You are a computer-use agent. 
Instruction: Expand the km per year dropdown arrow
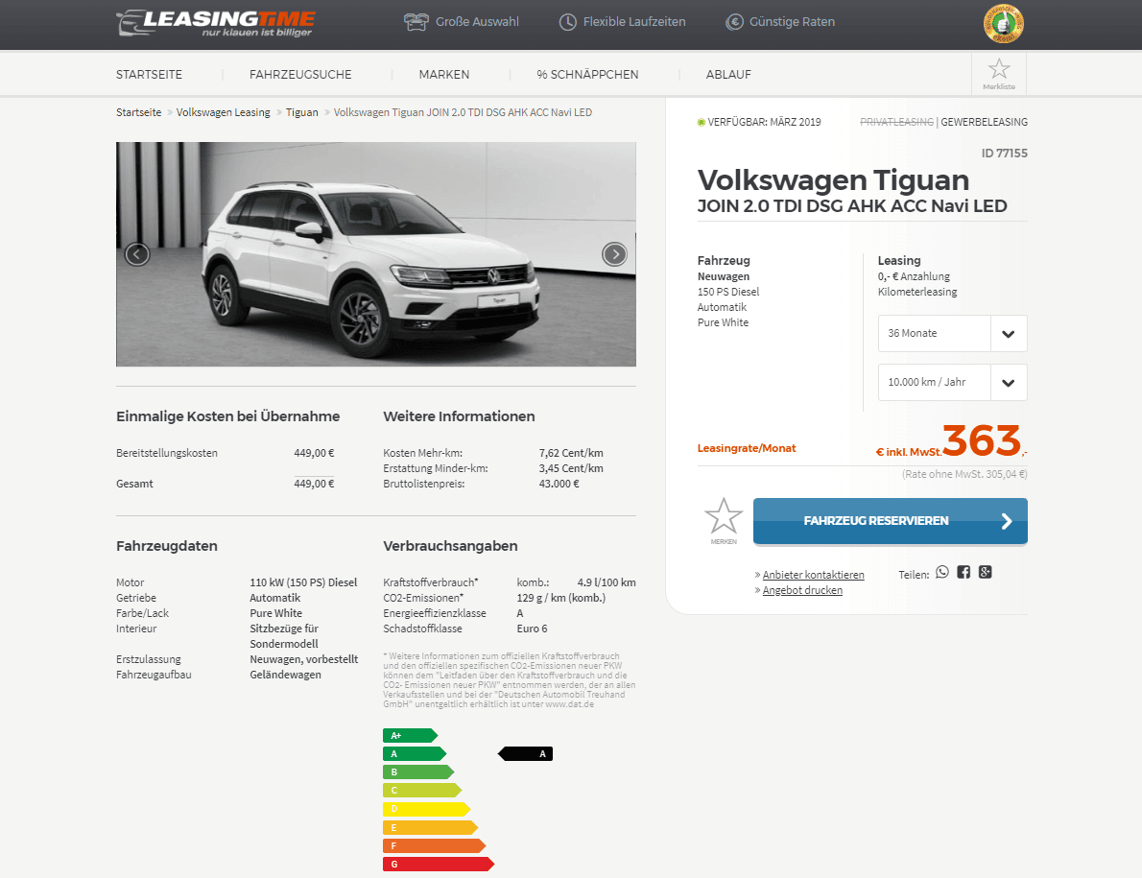tap(1009, 382)
